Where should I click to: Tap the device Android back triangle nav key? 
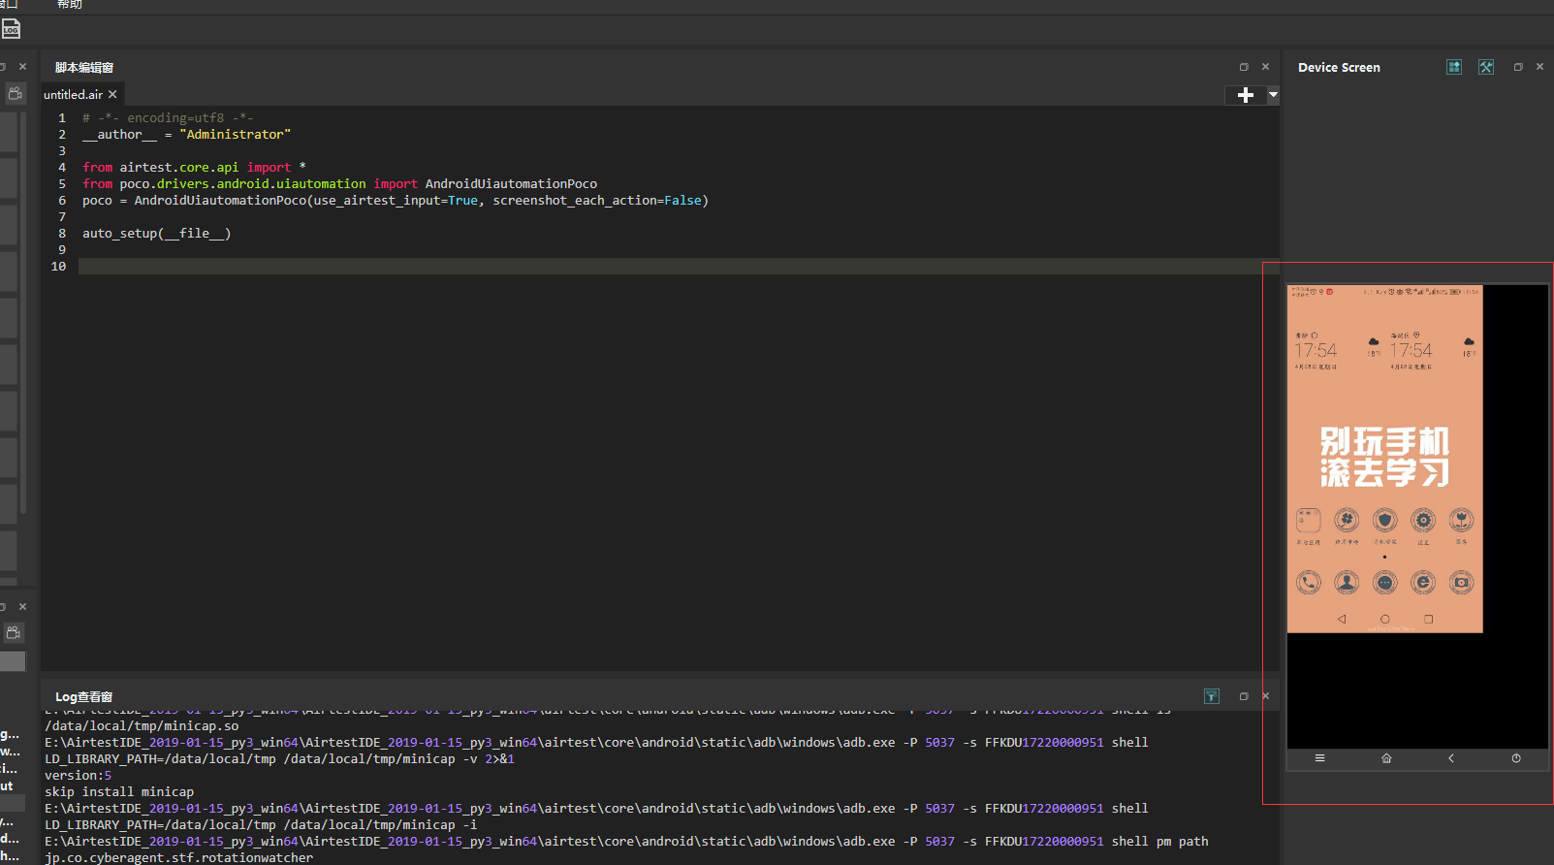pos(1342,619)
